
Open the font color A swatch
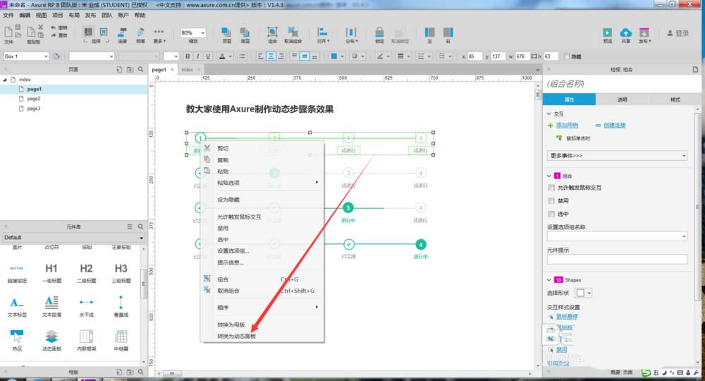click(x=222, y=56)
